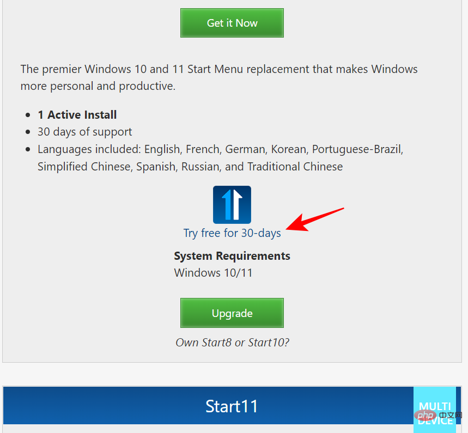This screenshot has width=468, height=433.
Task: Click the Start11 blue header banner
Action: pos(232,406)
